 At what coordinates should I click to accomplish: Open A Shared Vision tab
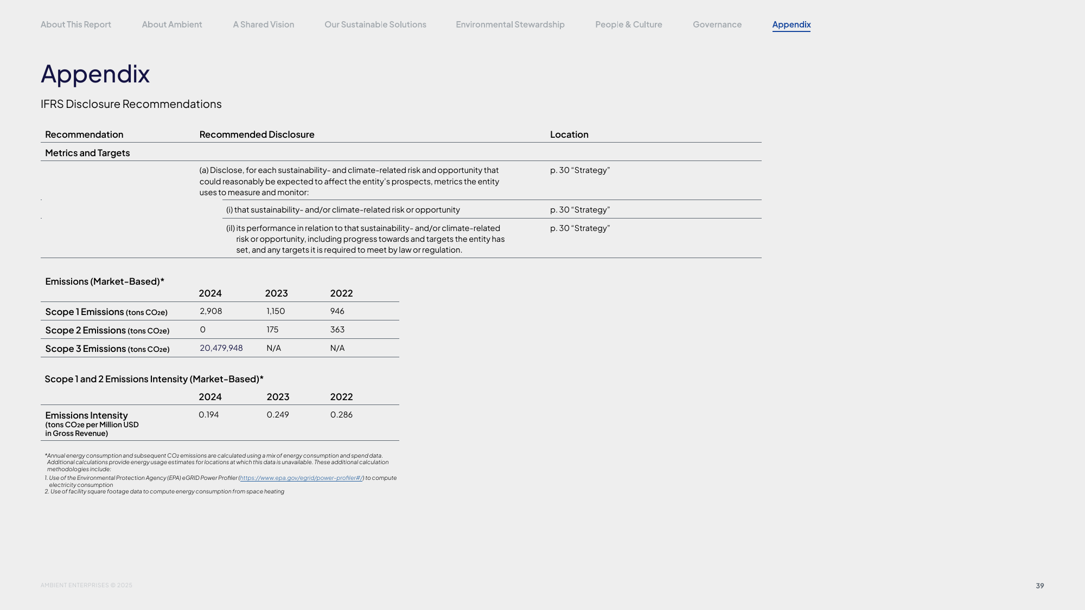coord(264,24)
